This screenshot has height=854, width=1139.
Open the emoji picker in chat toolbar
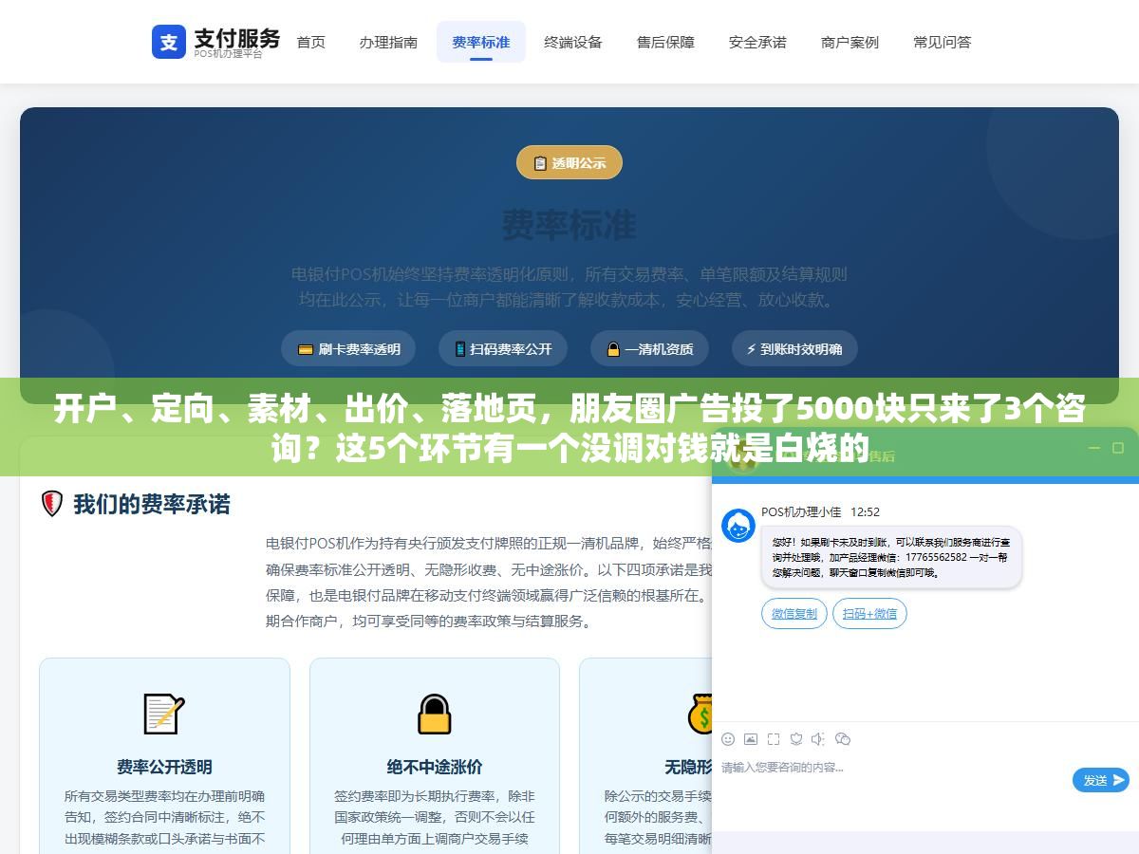point(728,739)
